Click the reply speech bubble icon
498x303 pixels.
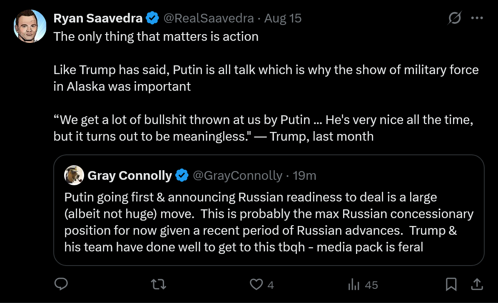(62, 284)
